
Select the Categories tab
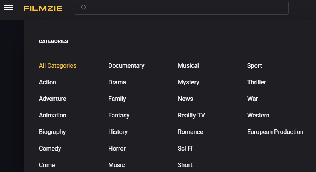pos(53,41)
